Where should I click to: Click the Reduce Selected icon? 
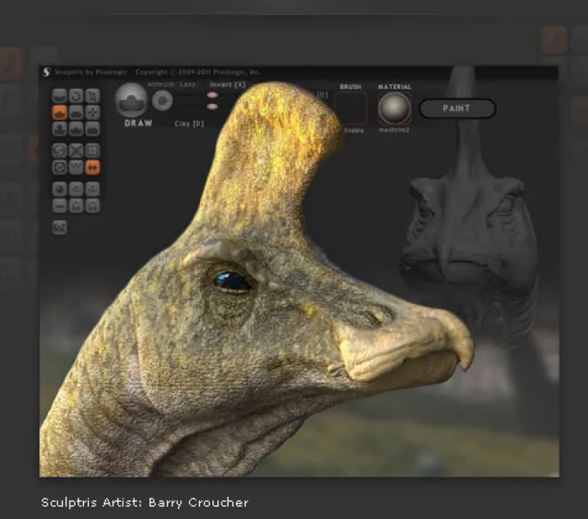[76, 150]
